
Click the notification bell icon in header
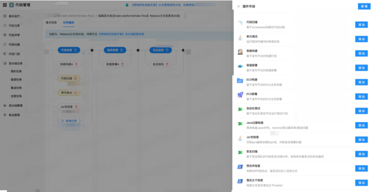[127, 5]
